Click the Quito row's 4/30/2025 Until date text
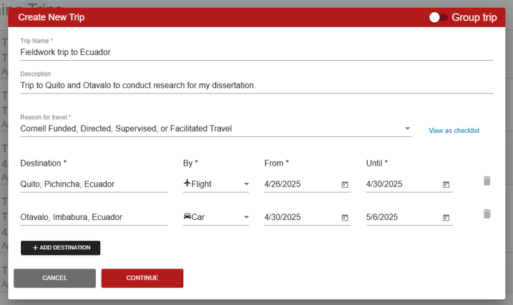 pyautogui.click(x=384, y=184)
